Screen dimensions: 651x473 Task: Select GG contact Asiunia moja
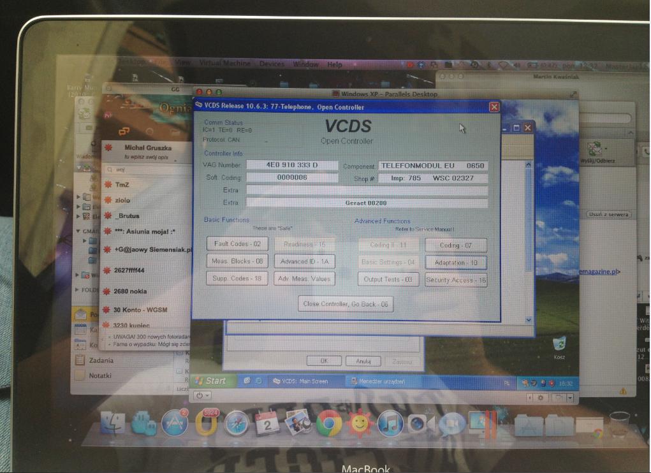(146, 231)
